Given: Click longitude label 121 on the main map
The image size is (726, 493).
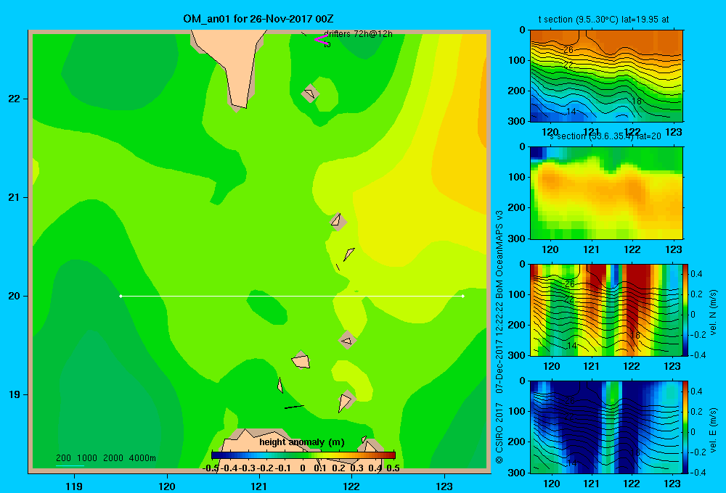Looking at the screenshot, I should [x=259, y=486].
